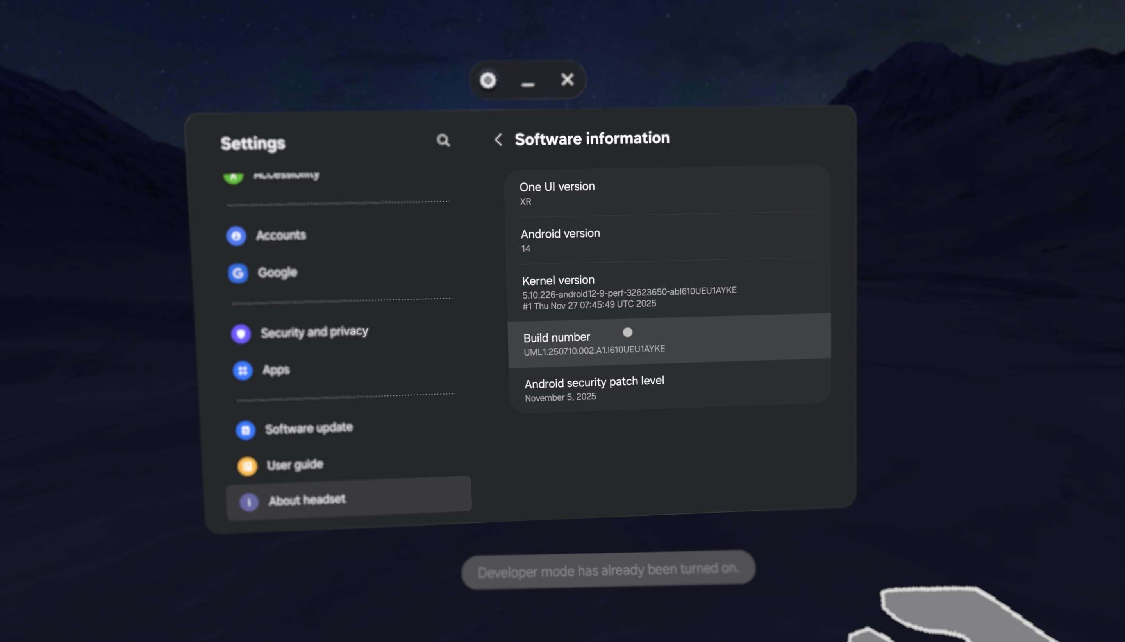Click the gear icon in window bar
Viewport: 1125px width, 642px height.
488,80
